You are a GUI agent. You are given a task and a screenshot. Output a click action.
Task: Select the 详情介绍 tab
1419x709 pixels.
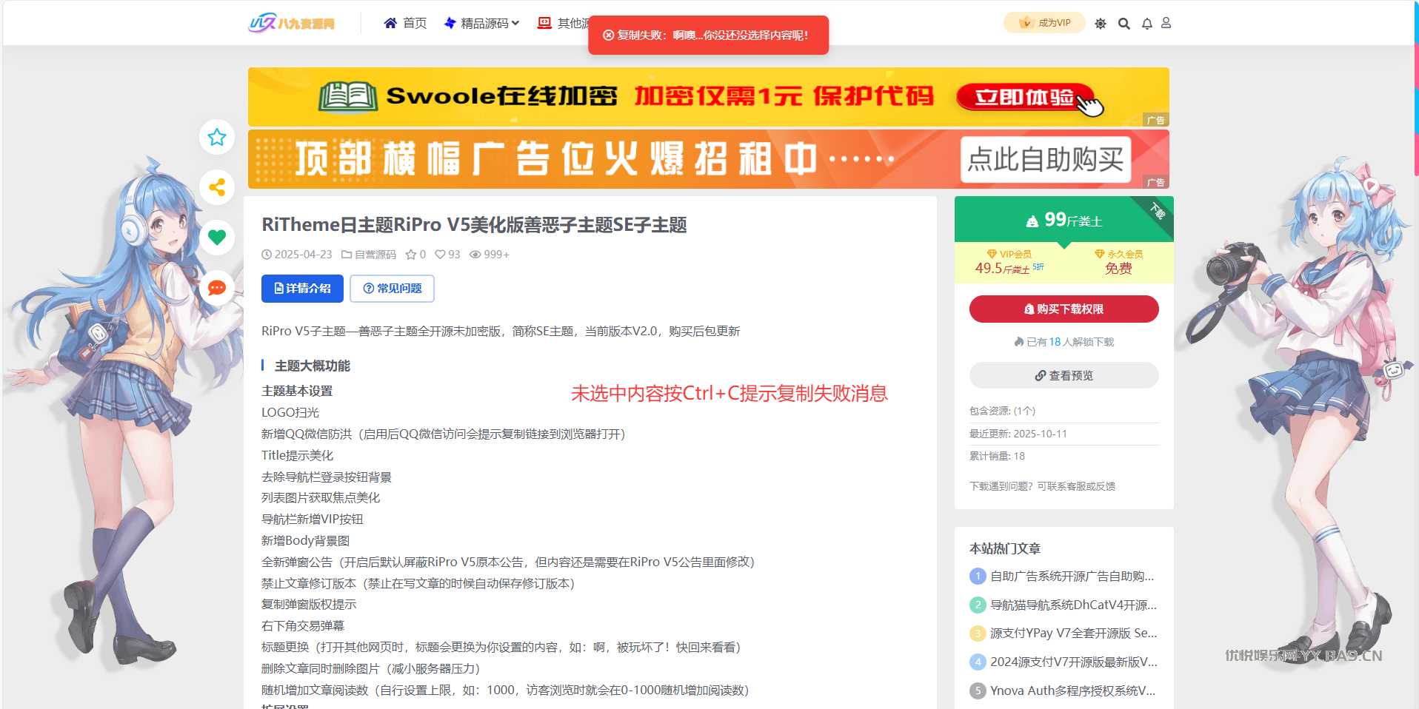[302, 289]
